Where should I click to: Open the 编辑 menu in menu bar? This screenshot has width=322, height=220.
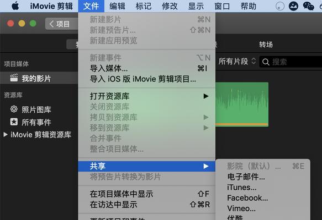tap(117, 6)
